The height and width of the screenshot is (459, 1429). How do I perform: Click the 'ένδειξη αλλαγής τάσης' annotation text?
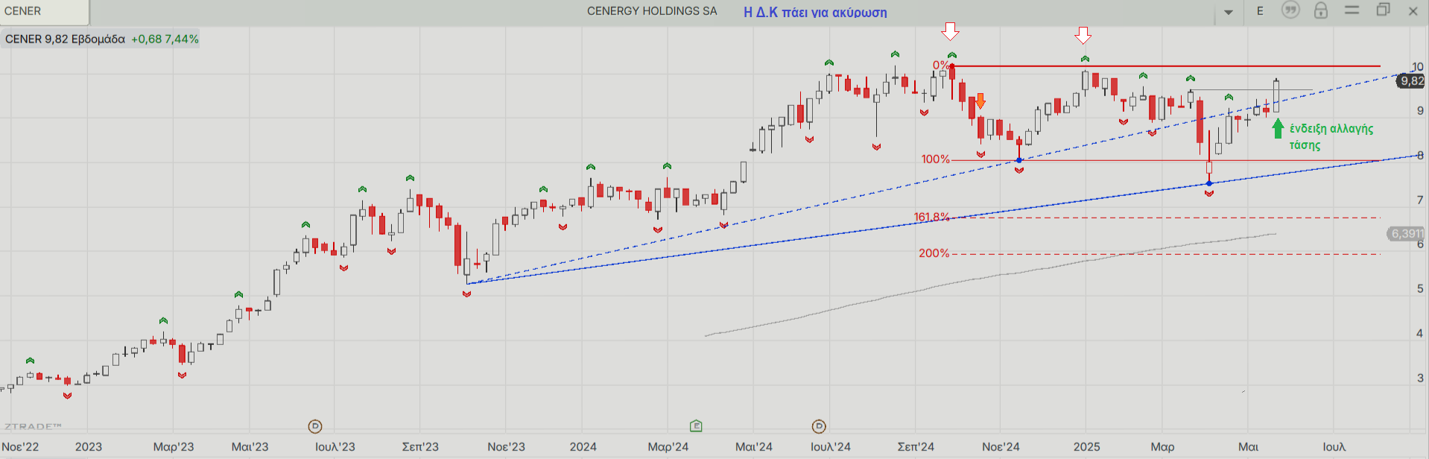[x=1331, y=136]
